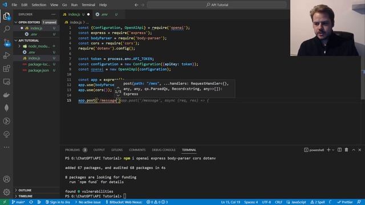Open the Terminal menu
365x205 pixels.
[x=88, y=5]
